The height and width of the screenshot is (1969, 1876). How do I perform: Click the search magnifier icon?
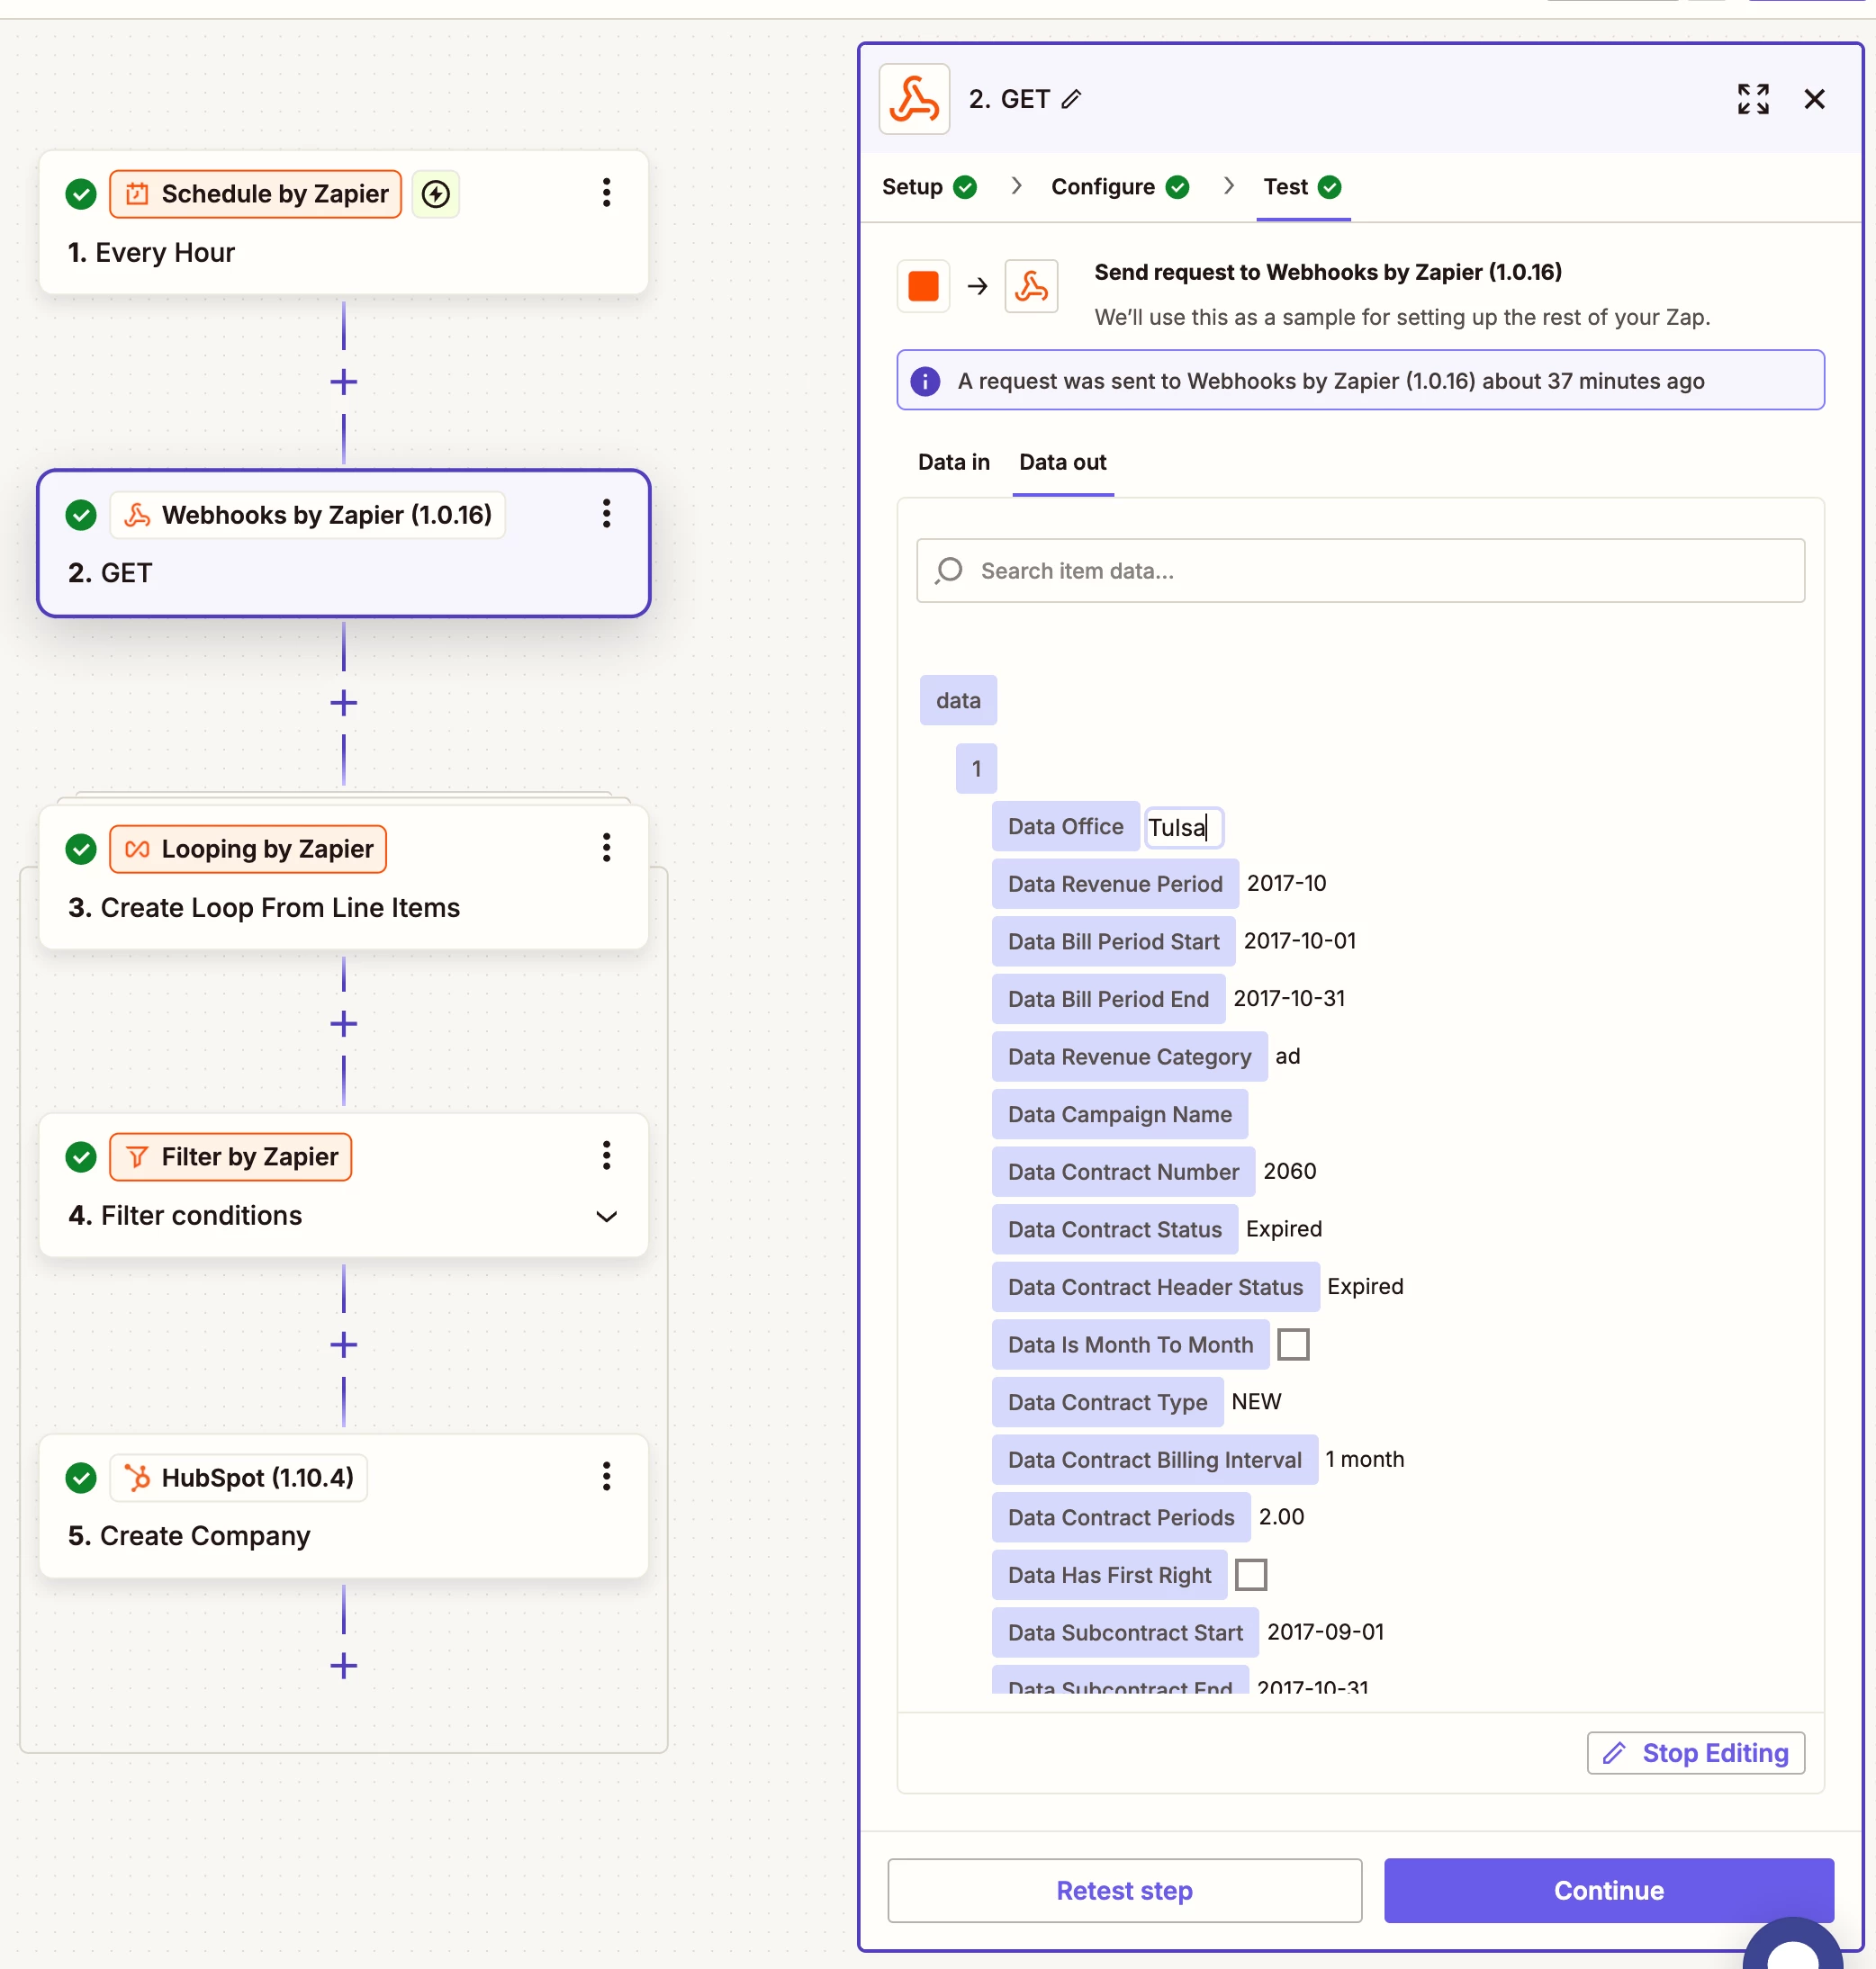tap(949, 571)
